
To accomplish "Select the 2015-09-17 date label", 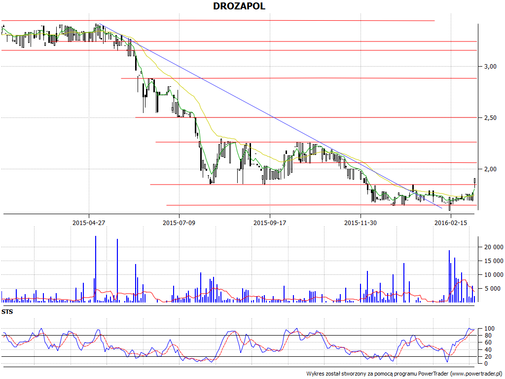I will (270, 223).
